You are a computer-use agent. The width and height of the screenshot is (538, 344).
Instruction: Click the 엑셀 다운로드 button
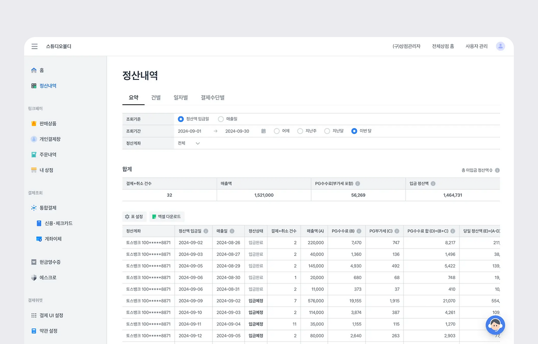tap(167, 217)
